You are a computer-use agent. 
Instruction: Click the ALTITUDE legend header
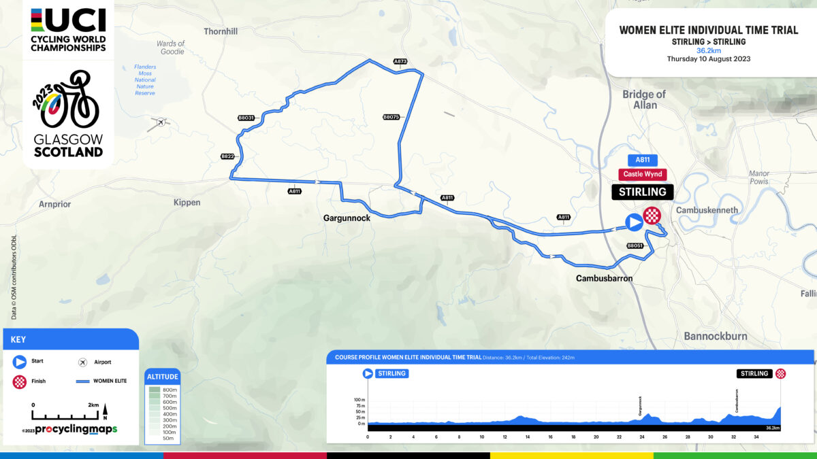point(163,377)
